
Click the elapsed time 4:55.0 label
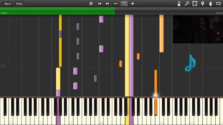tap(4, 13)
